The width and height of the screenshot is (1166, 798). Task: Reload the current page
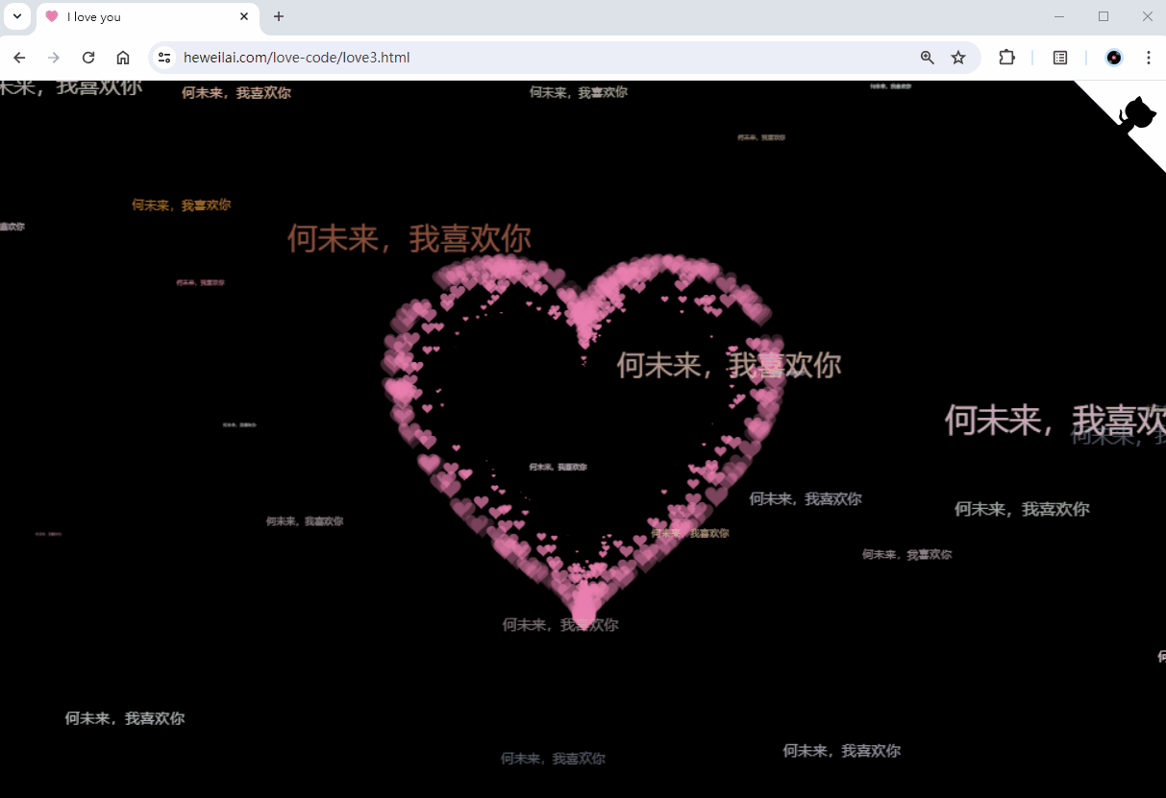tap(88, 58)
